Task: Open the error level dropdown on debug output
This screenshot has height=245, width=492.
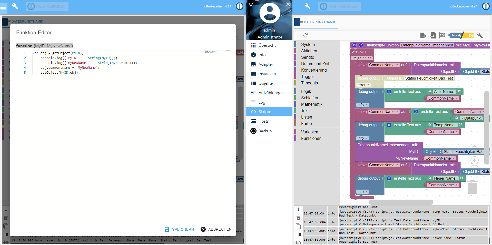Action: pos(363,85)
